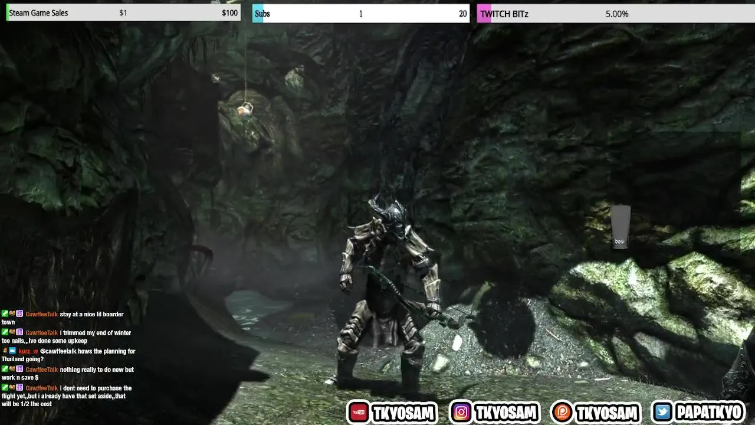Open kurz_w's chat username
The width and height of the screenshot is (755, 425).
pyautogui.click(x=28, y=351)
